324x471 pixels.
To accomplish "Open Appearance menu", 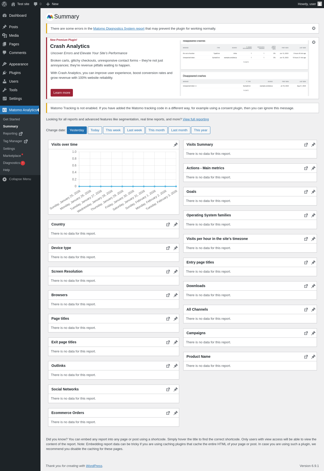I will tap(20, 64).
